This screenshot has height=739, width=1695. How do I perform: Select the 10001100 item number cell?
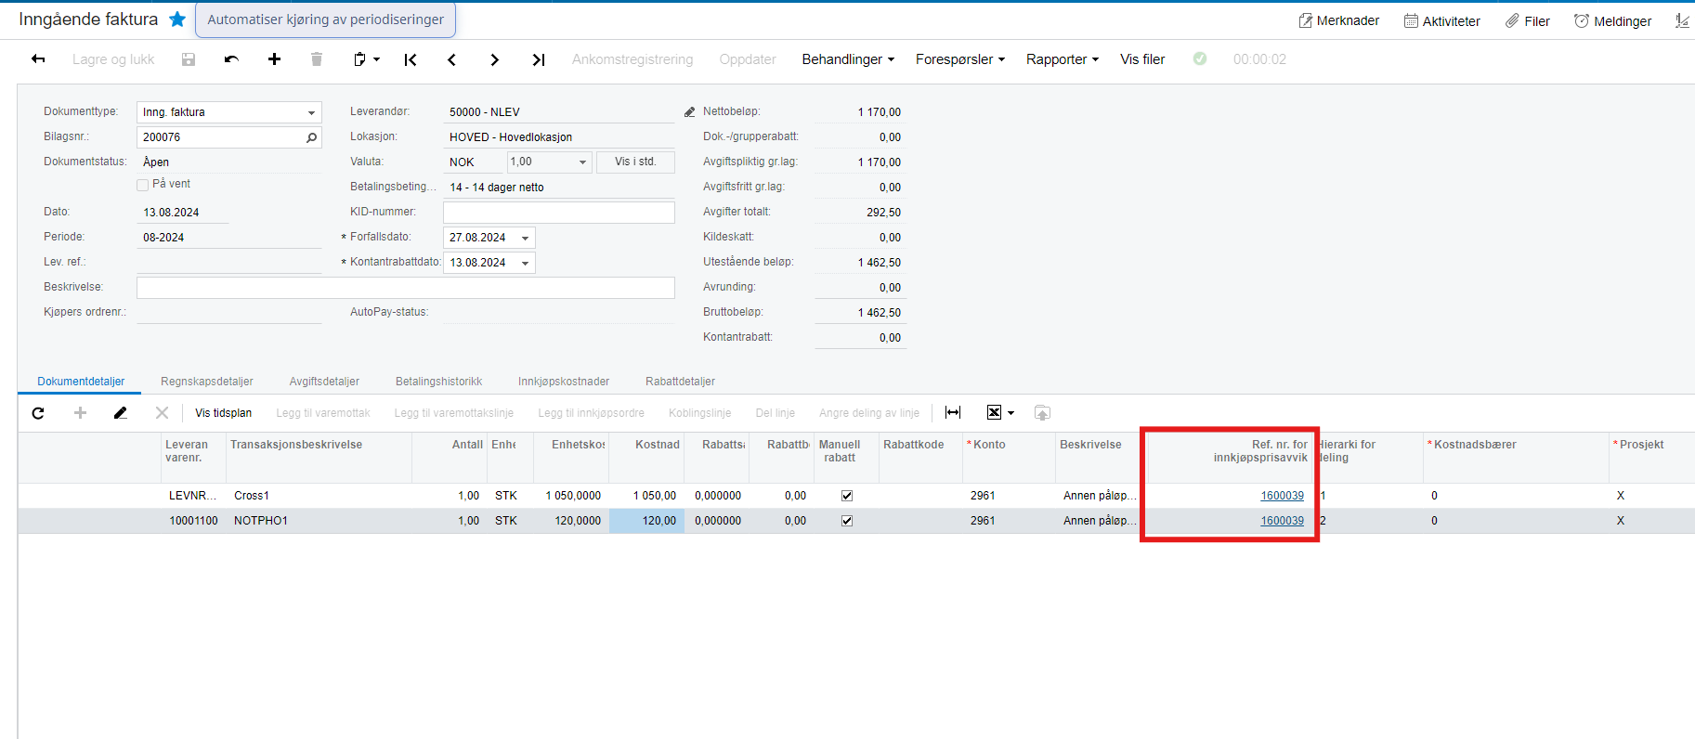(x=193, y=521)
